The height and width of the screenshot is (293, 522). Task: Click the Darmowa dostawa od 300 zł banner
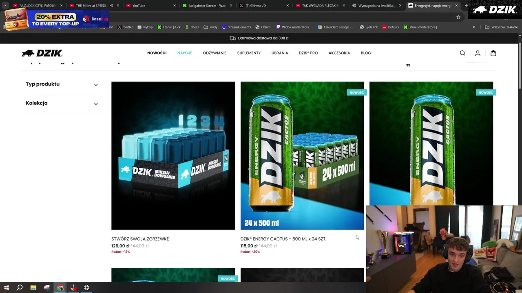(259, 38)
